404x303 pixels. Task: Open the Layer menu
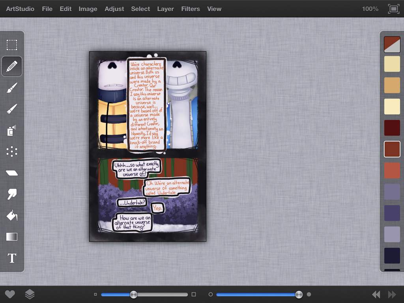pyautogui.click(x=165, y=9)
